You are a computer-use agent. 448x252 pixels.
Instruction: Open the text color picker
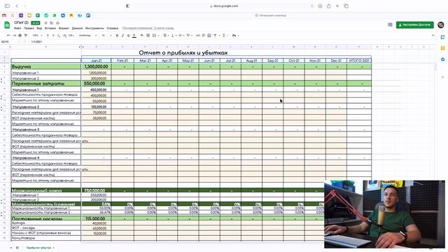click(x=134, y=36)
